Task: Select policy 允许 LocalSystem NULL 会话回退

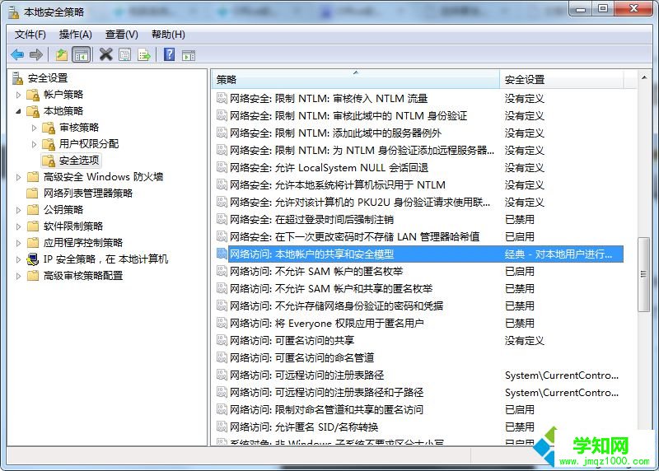Action: pyautogui.click(x=329, y=168)
